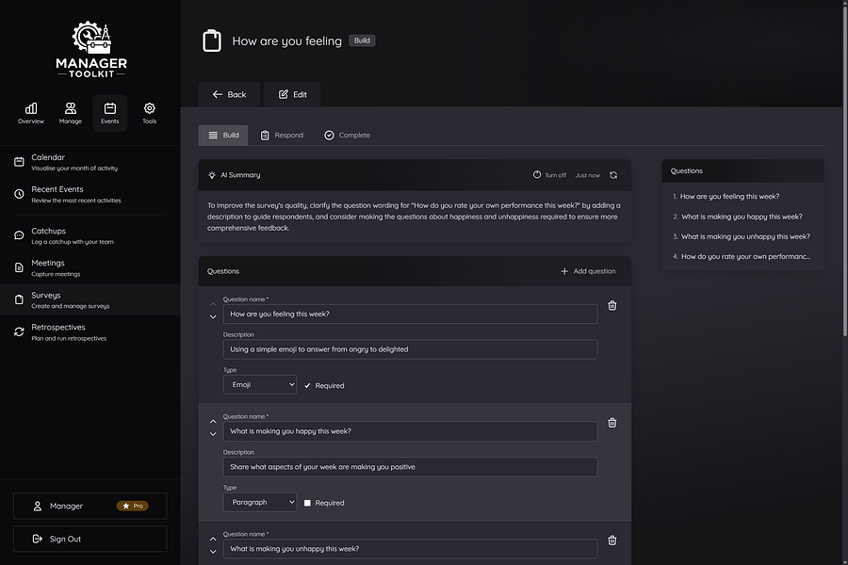Click the Back button
Image resolution: width=848 pixels, height=565 pixels.
pyautogui.click(x=229, y=94)
